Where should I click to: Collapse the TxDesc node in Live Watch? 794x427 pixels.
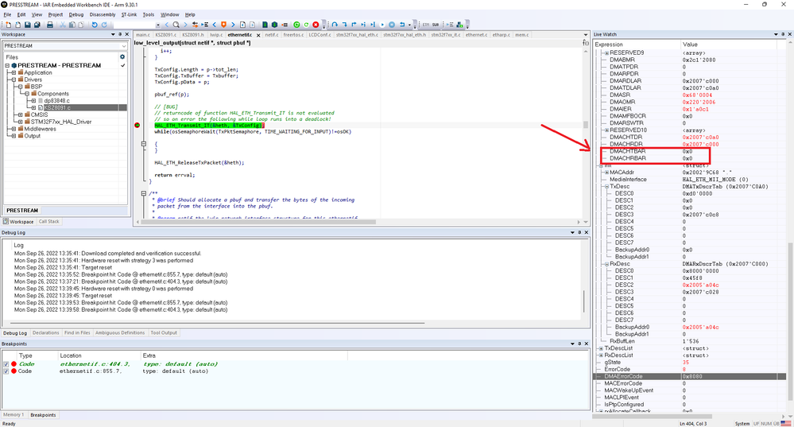(606, 186)
